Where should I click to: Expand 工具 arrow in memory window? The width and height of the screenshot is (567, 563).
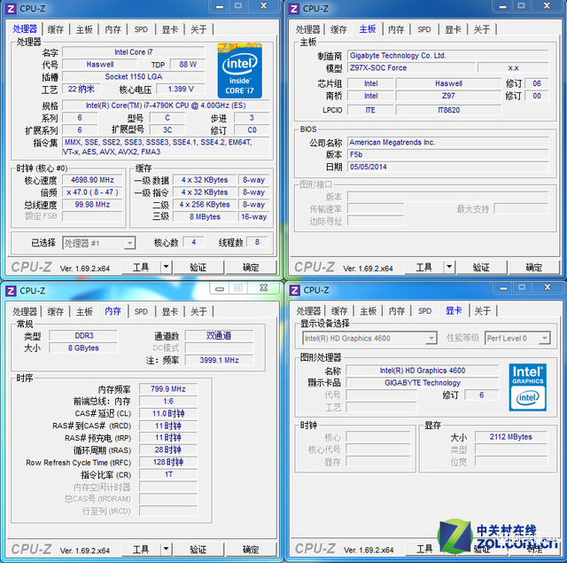pos(166,549)
